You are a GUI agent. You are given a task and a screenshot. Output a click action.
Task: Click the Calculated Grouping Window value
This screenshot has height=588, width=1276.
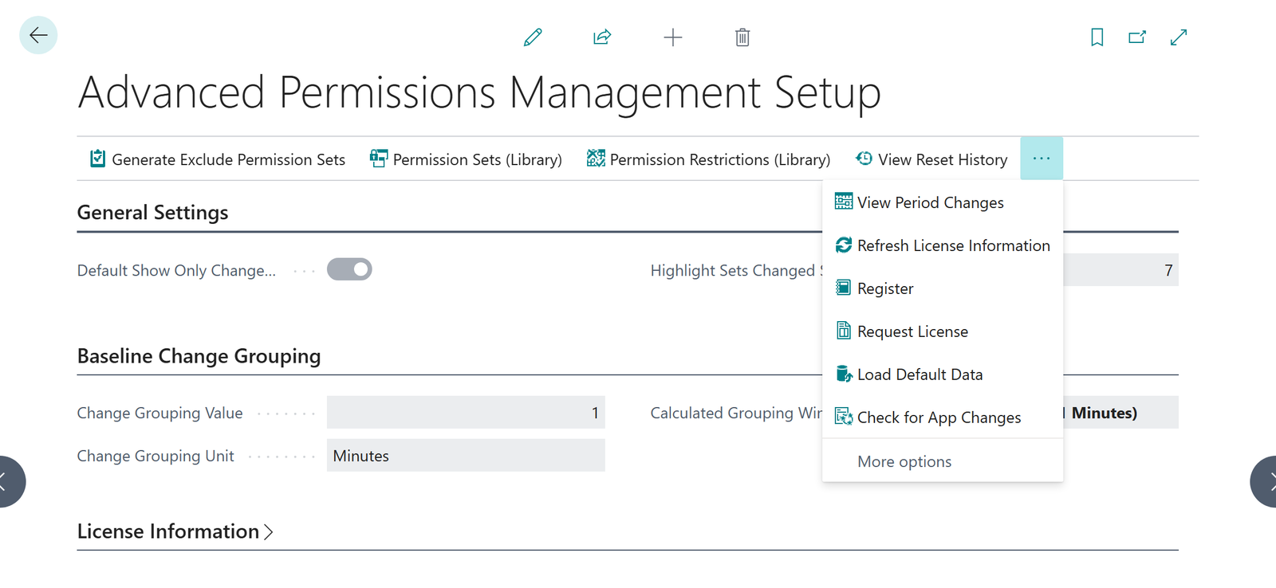point(1120,413)
